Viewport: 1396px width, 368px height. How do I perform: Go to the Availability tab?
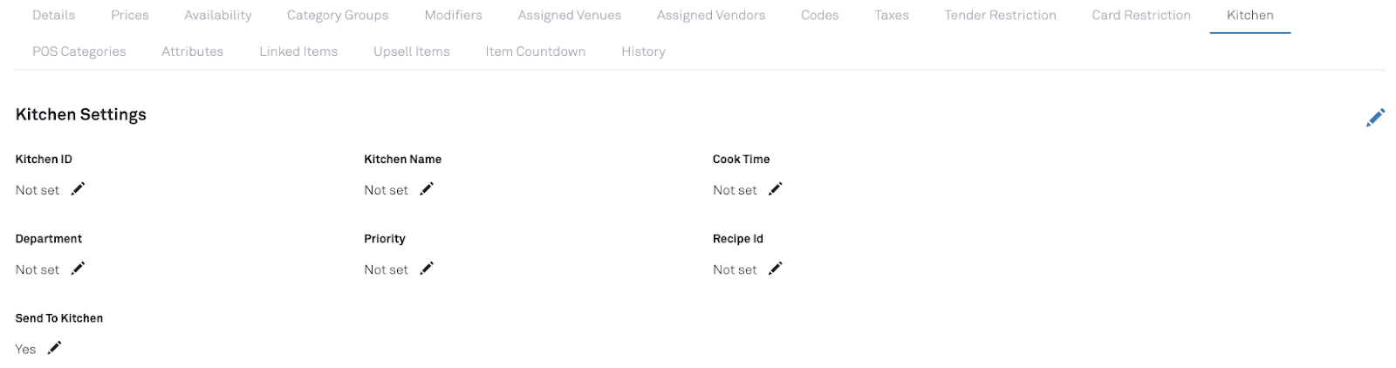(218, 15)
